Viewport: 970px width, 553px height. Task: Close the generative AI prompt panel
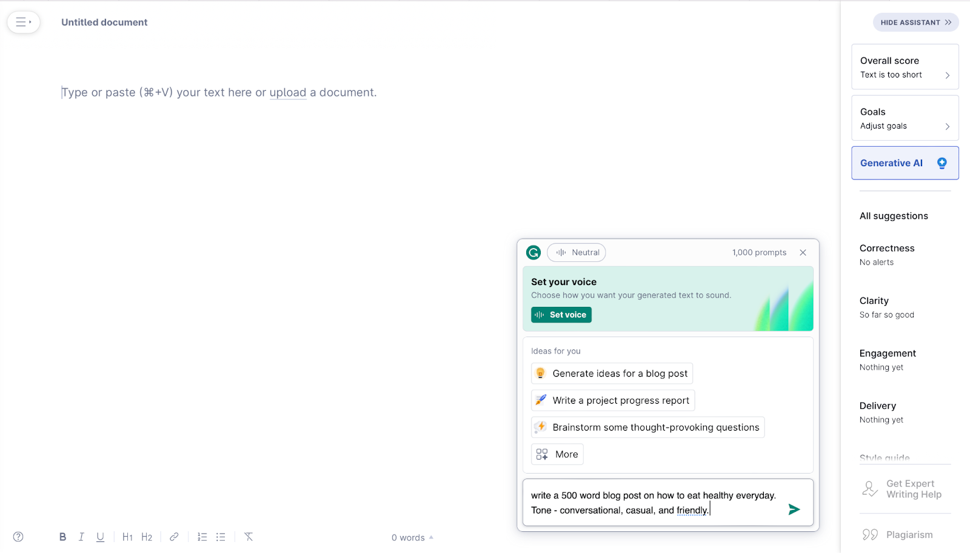pos(803,252)
